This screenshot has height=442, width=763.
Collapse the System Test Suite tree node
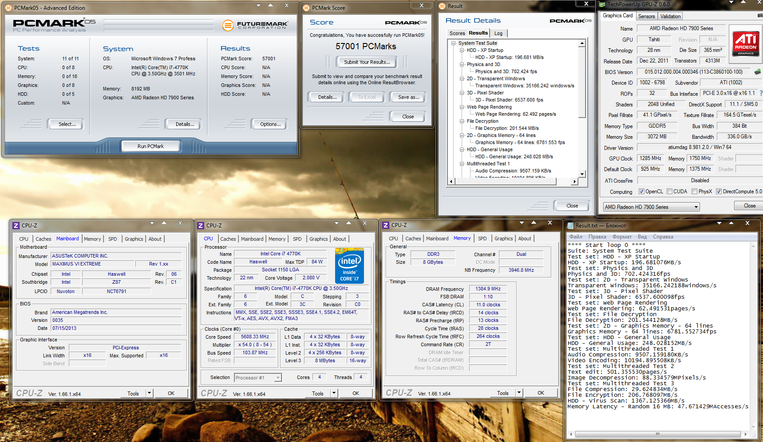coord(453,43)
